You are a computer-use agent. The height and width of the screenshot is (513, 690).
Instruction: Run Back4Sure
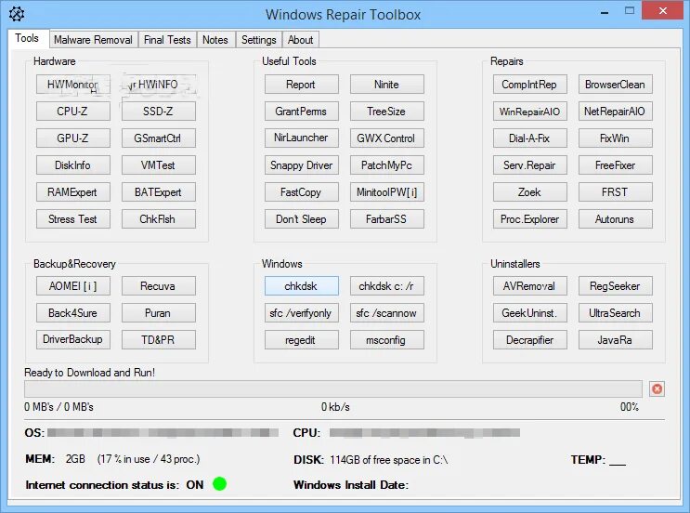(73, 312)
